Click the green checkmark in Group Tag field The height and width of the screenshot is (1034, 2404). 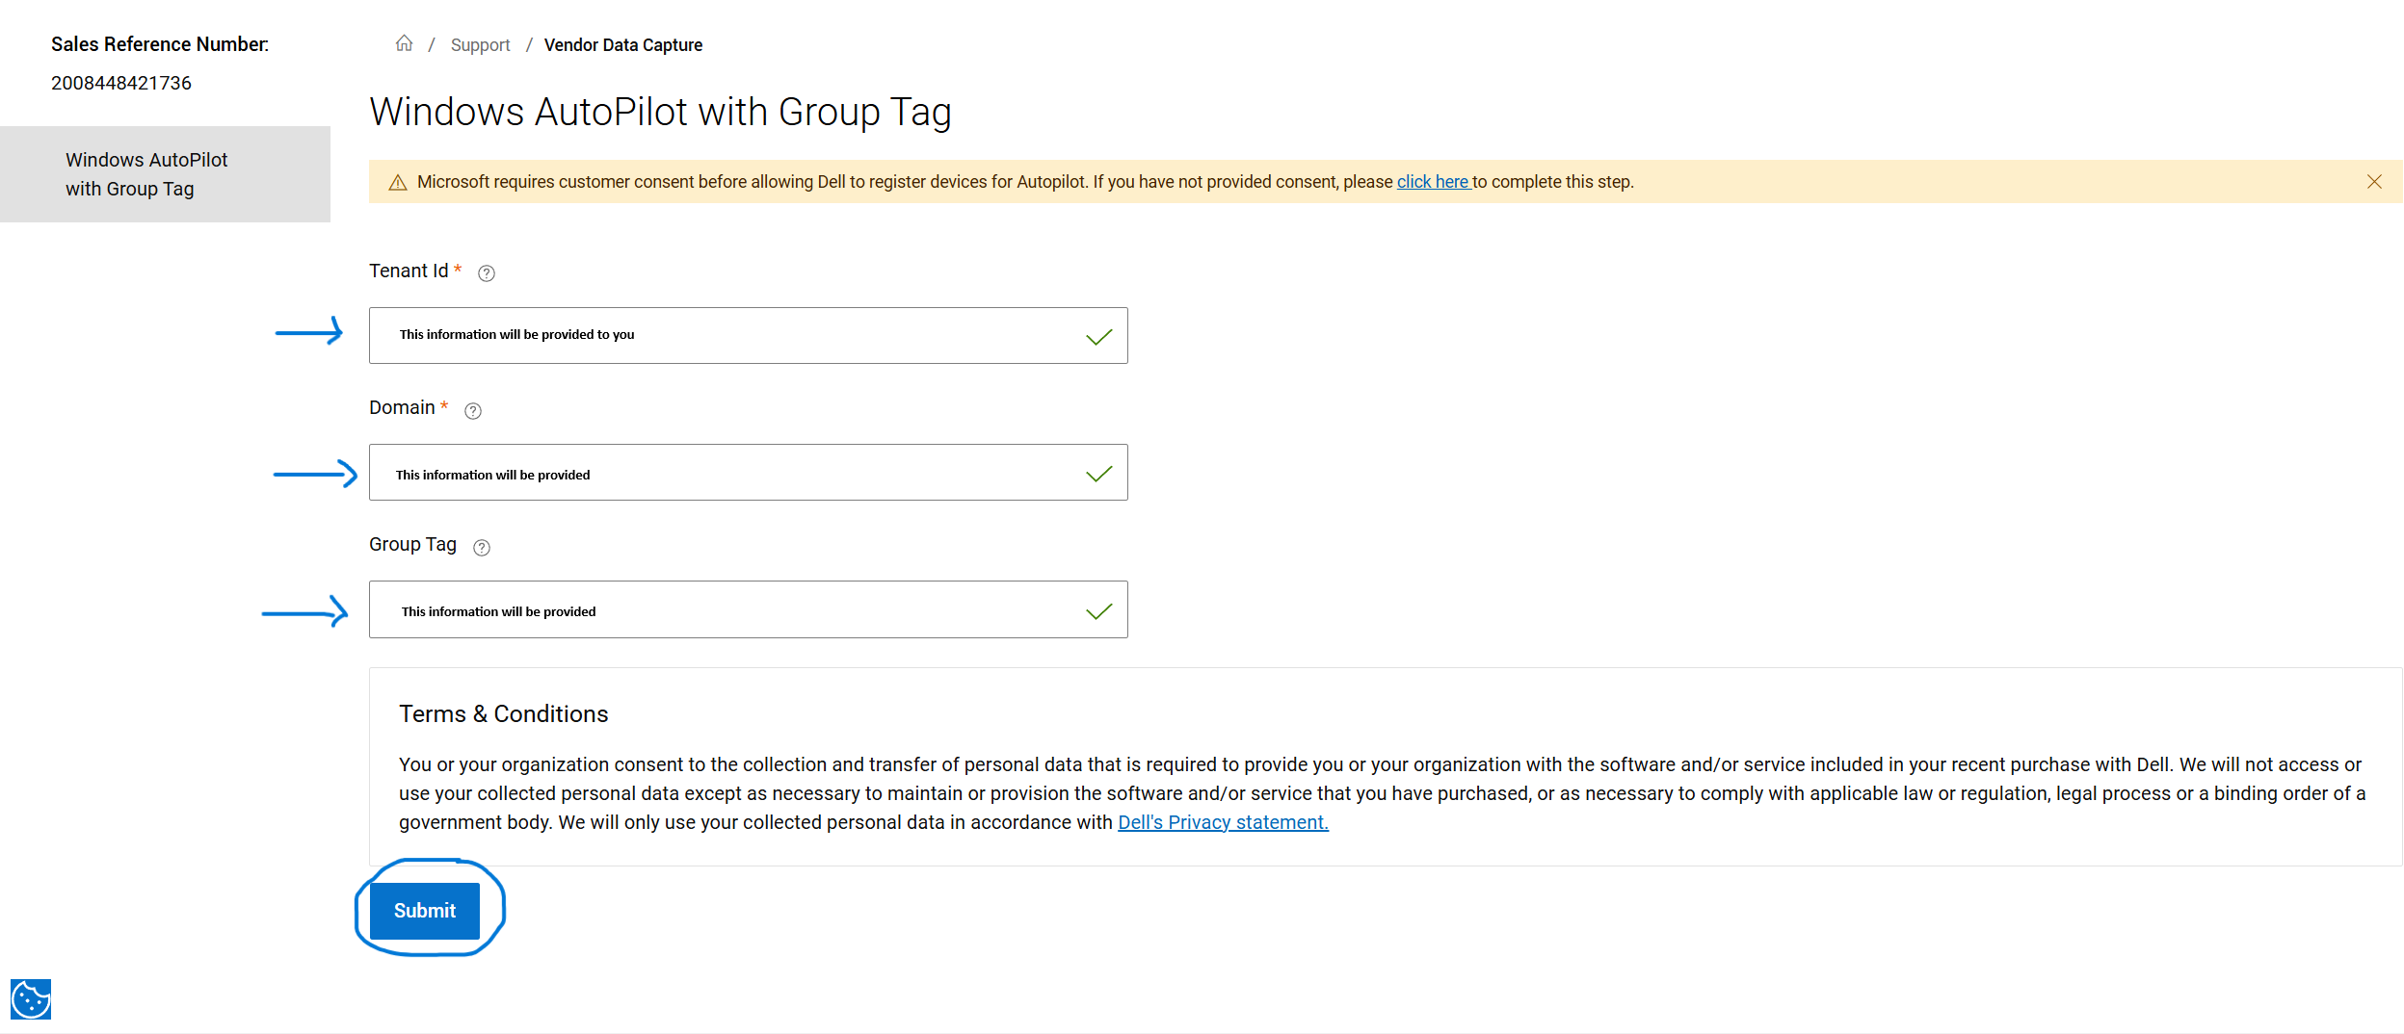click(1098, 611)
